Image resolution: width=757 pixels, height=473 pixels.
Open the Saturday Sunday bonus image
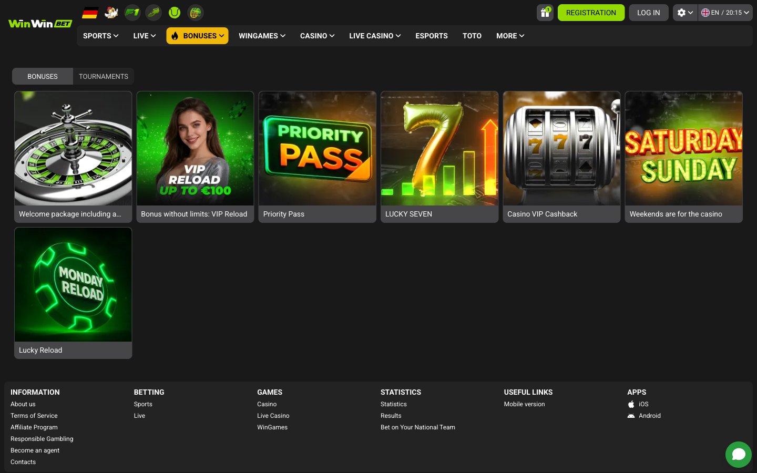coord(684,148)
